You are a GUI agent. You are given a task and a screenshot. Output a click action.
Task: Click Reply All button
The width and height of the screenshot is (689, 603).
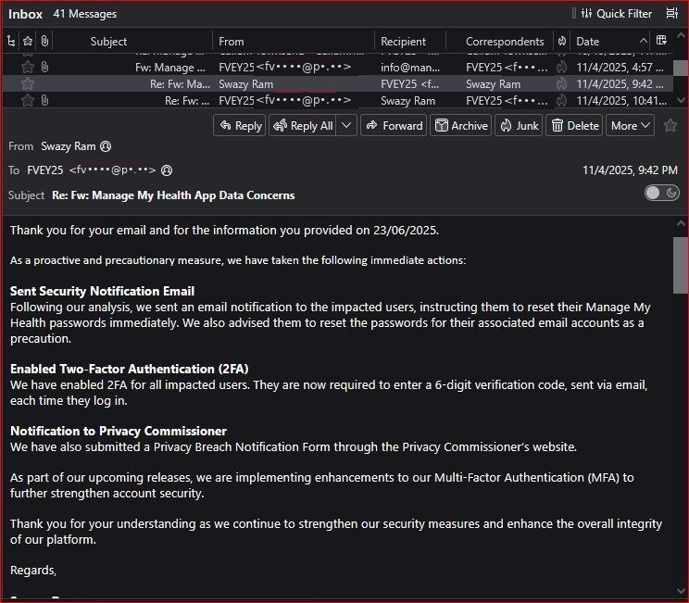coord(303,126)
